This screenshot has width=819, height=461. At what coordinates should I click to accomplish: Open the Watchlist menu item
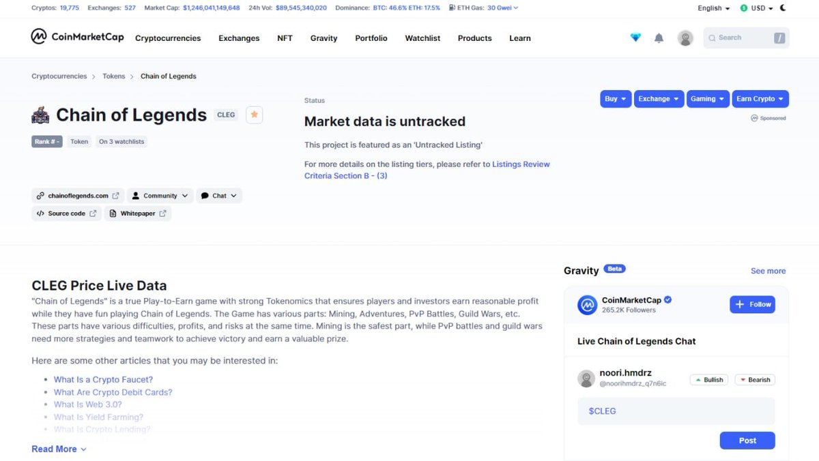[x=422, y=38]
